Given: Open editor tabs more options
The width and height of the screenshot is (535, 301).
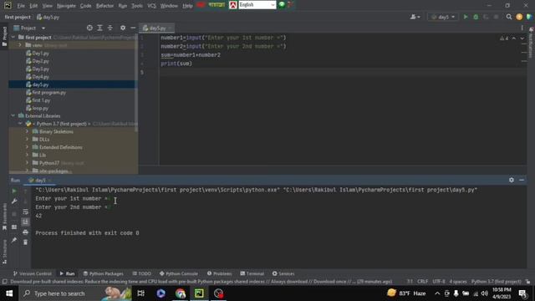Looking at the screenshot, I should pos(522,28).
